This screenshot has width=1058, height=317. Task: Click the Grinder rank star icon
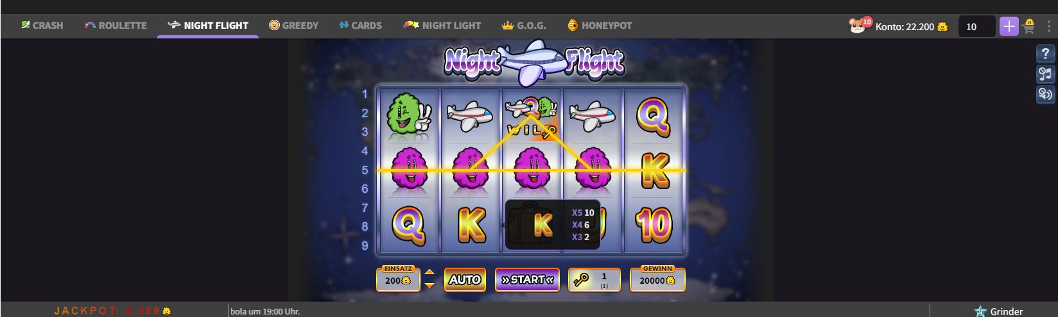point(980,311)
